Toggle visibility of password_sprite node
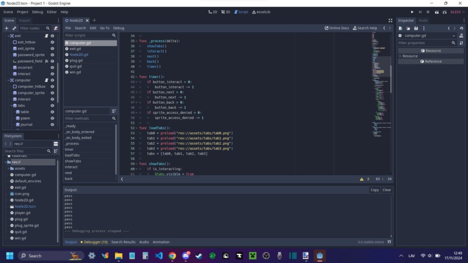The image size is (468, 263). tap(52, 55)
